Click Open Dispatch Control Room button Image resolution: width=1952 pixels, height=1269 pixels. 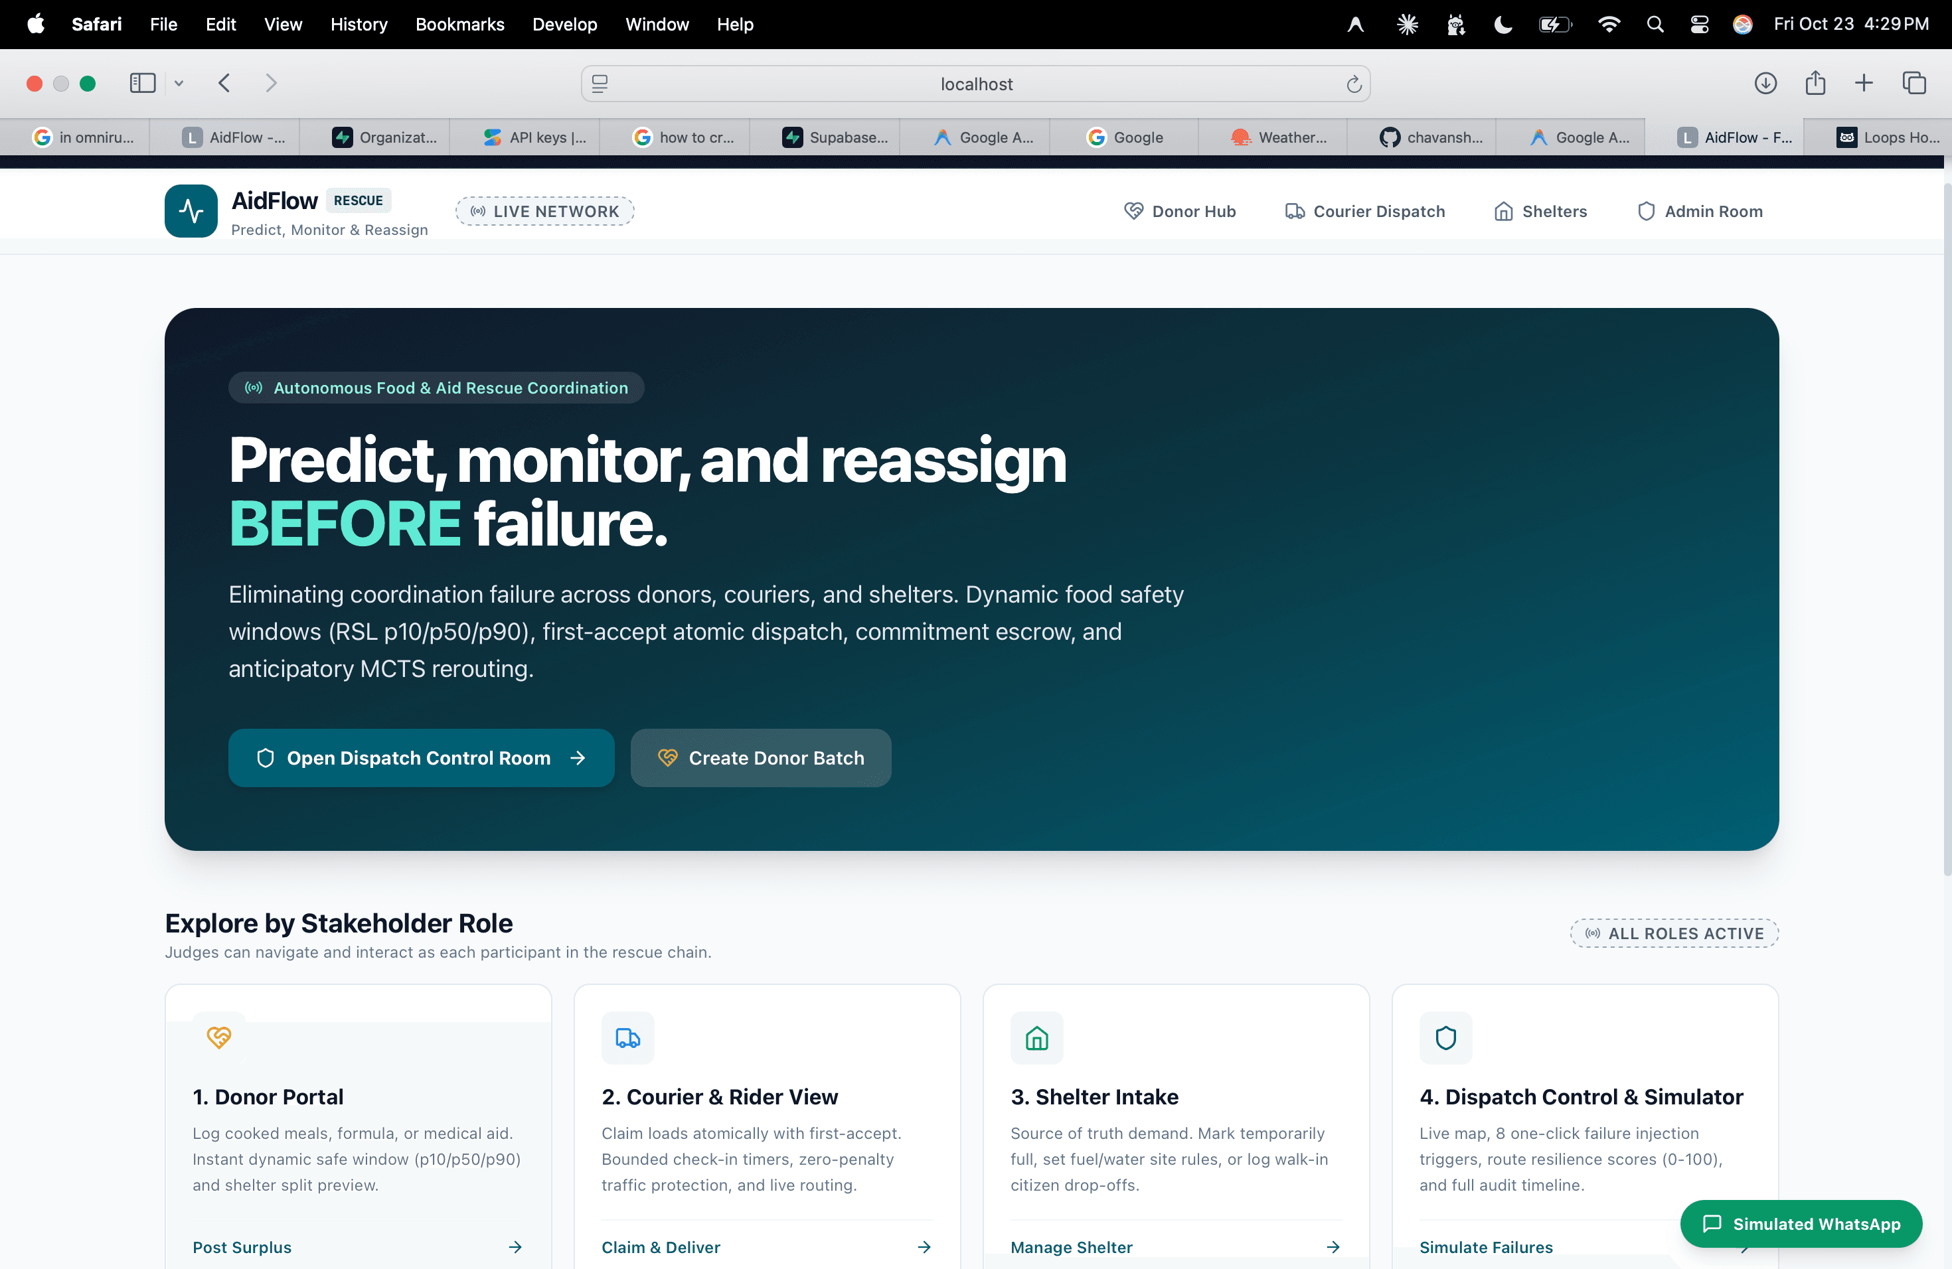coord(421,757)
